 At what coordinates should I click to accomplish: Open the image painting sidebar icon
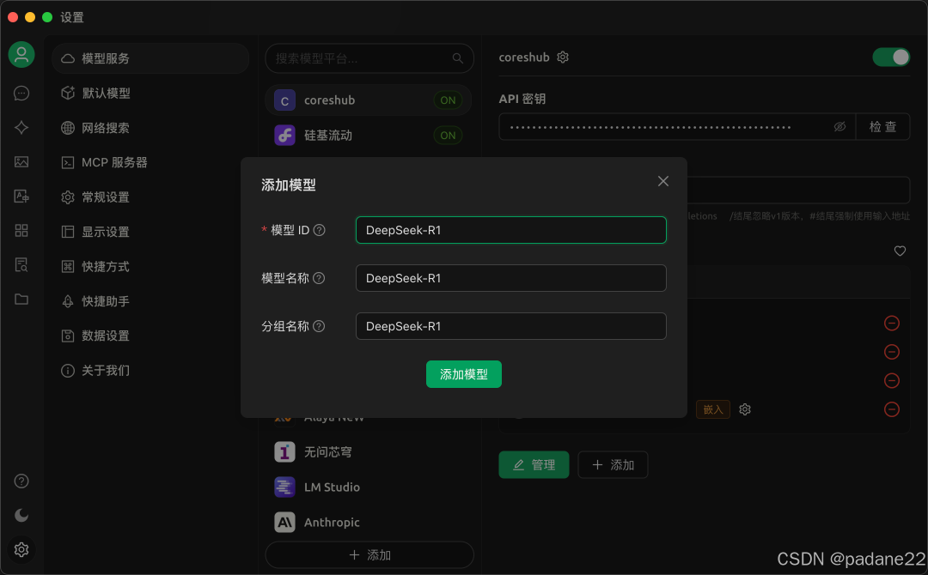point(21,162)
